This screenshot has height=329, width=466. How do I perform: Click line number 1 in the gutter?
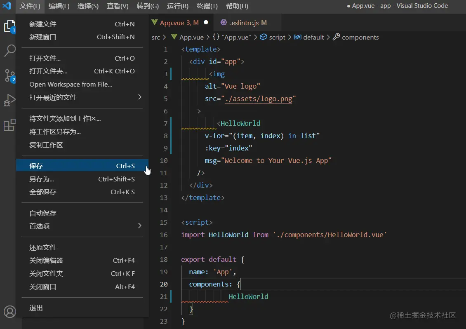point(165,49)
